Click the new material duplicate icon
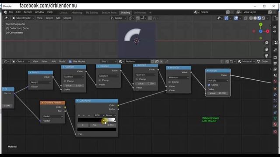Image resolution: width=280 pixels, height=157 pixels. click(157, 61)
